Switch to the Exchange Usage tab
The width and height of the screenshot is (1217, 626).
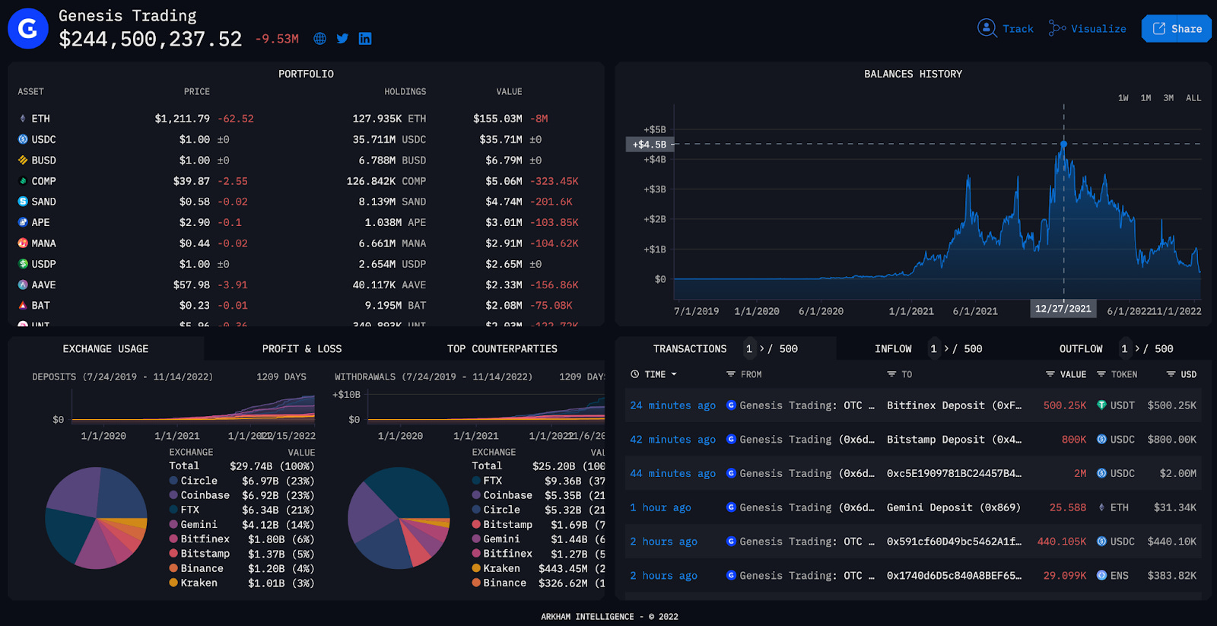pos(106,348)
